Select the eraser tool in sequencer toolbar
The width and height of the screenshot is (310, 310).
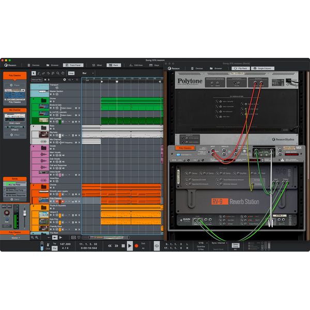(x=43, y=73)
